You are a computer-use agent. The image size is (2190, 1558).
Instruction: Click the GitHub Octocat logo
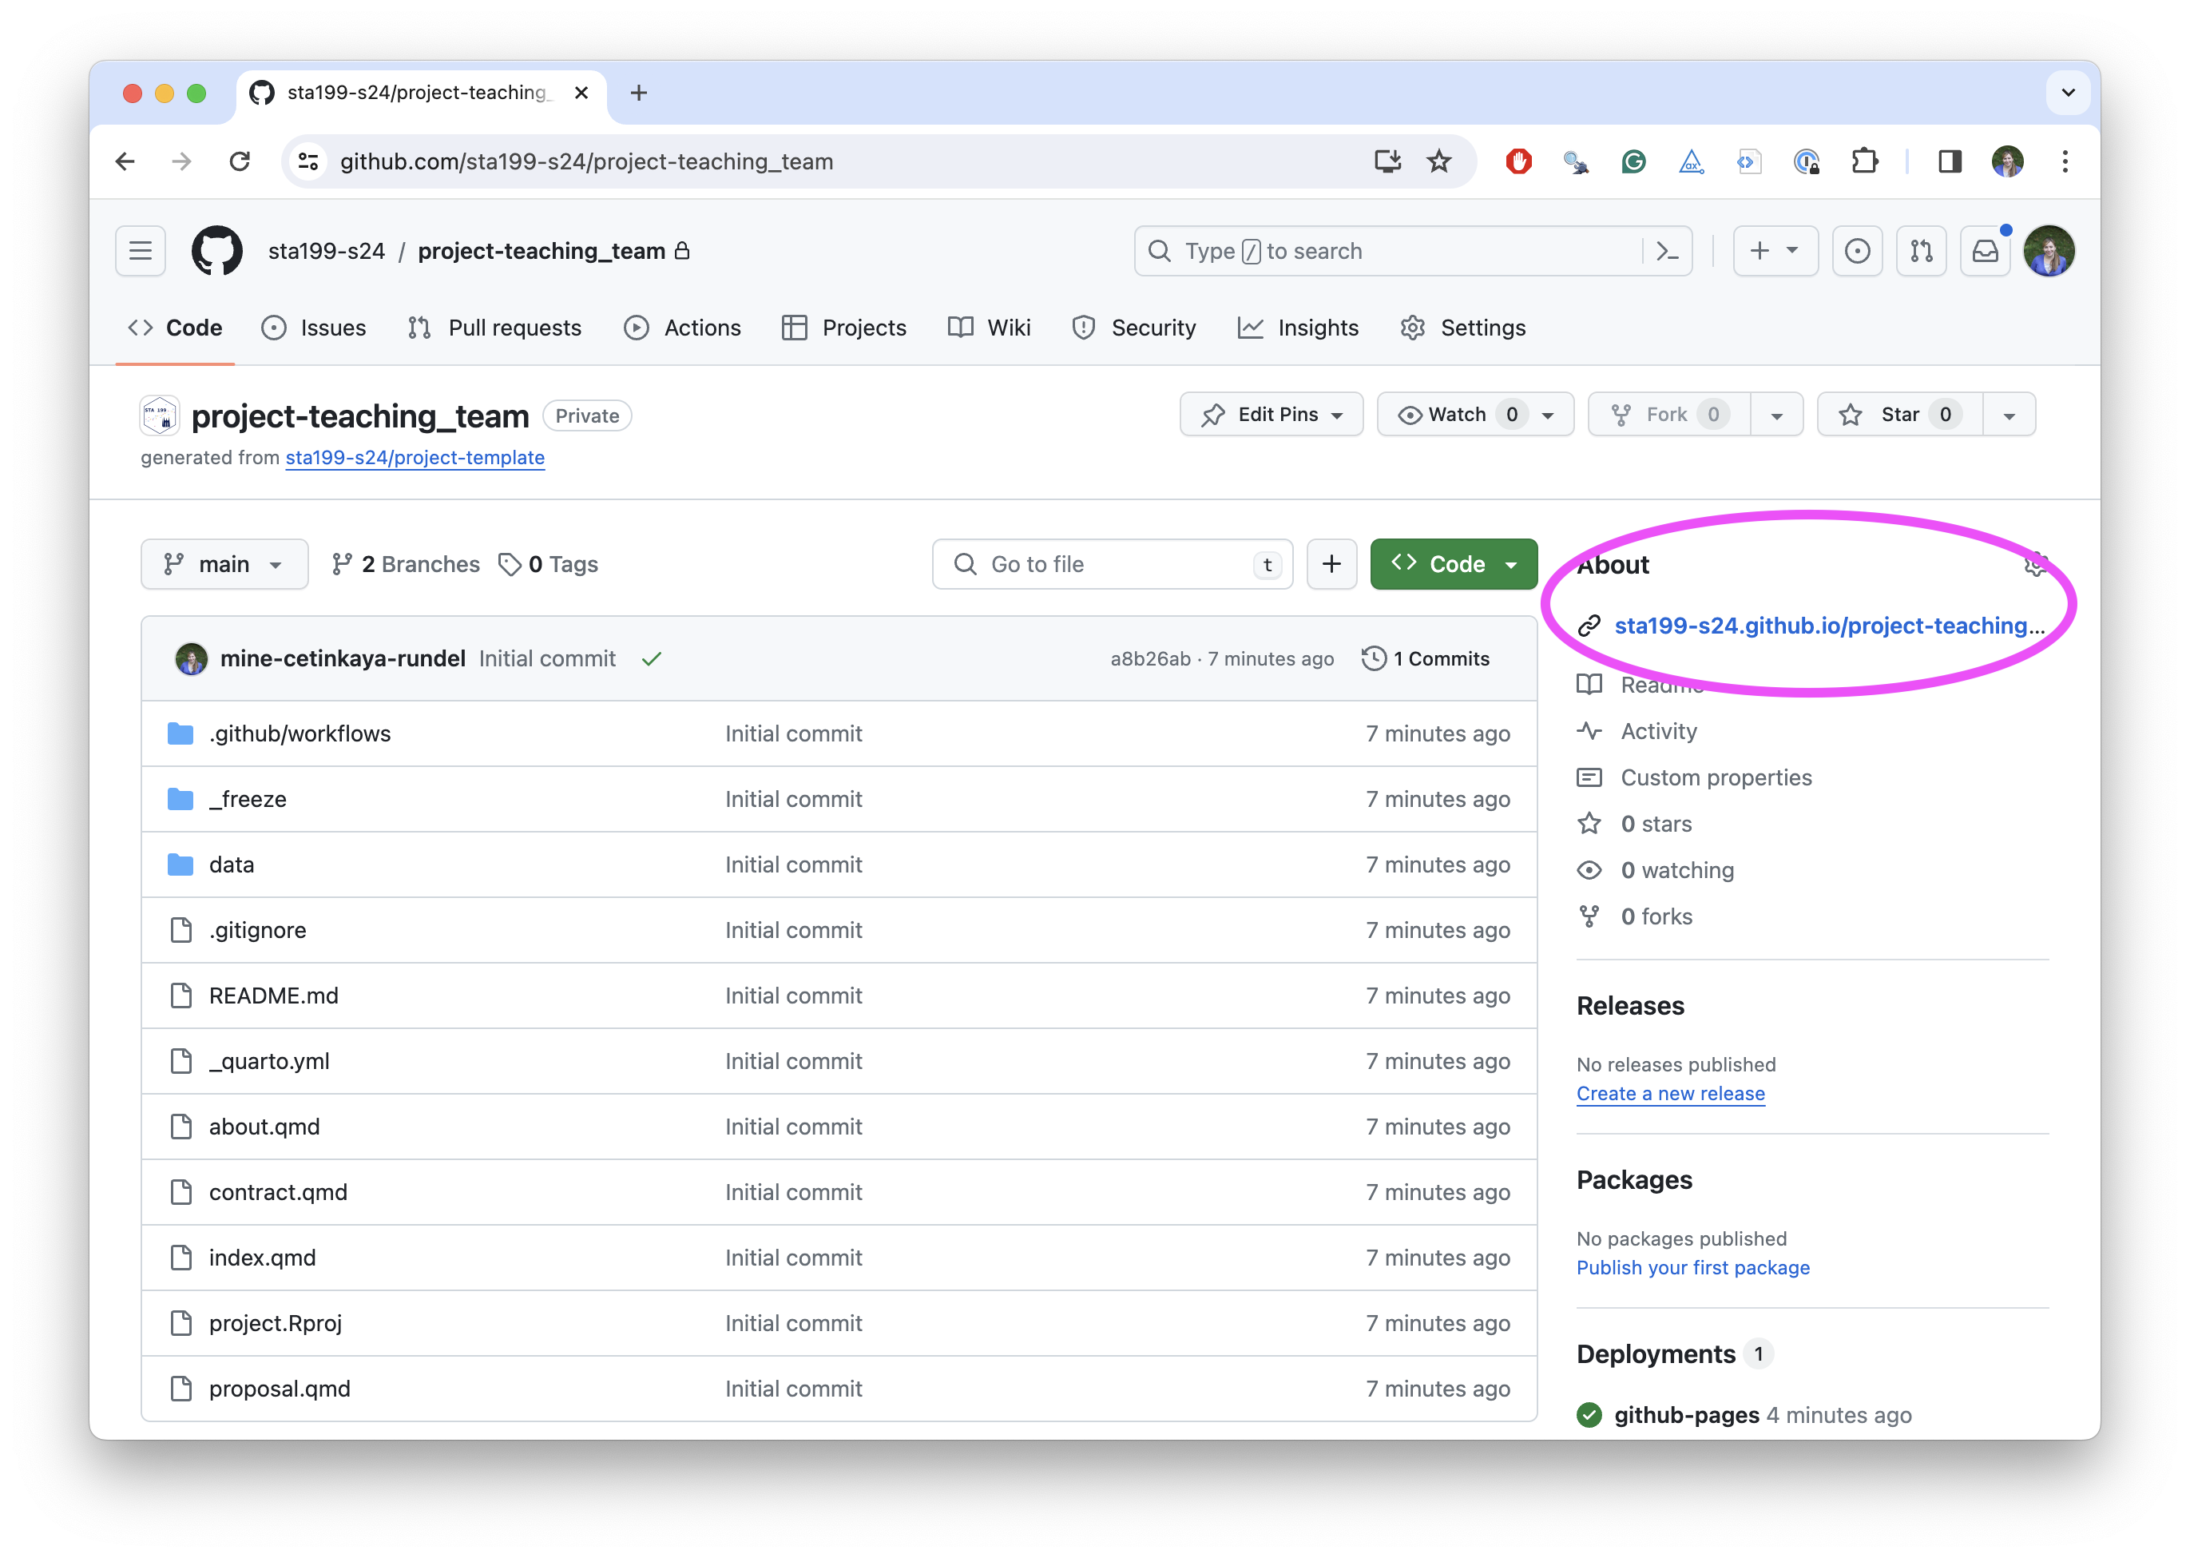pyautogui.click(x=216, y=252)
